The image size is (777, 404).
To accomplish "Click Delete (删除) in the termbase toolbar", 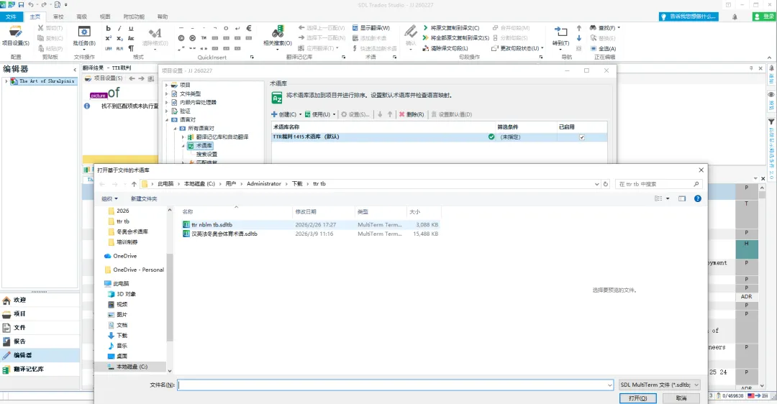I will tap(412, 114).
